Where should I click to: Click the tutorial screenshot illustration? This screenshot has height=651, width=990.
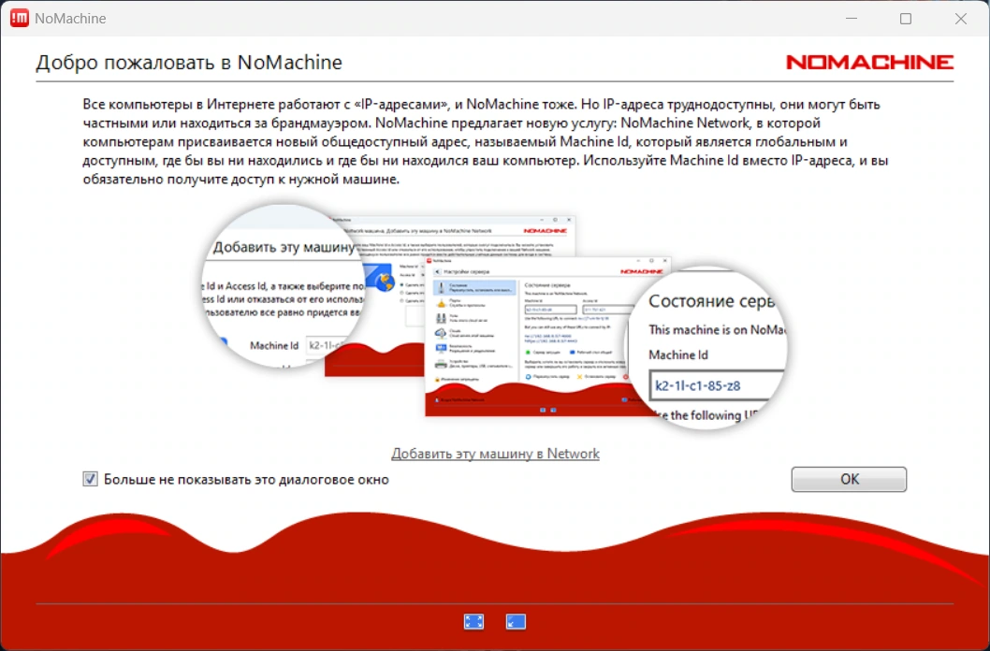[494, 317]
